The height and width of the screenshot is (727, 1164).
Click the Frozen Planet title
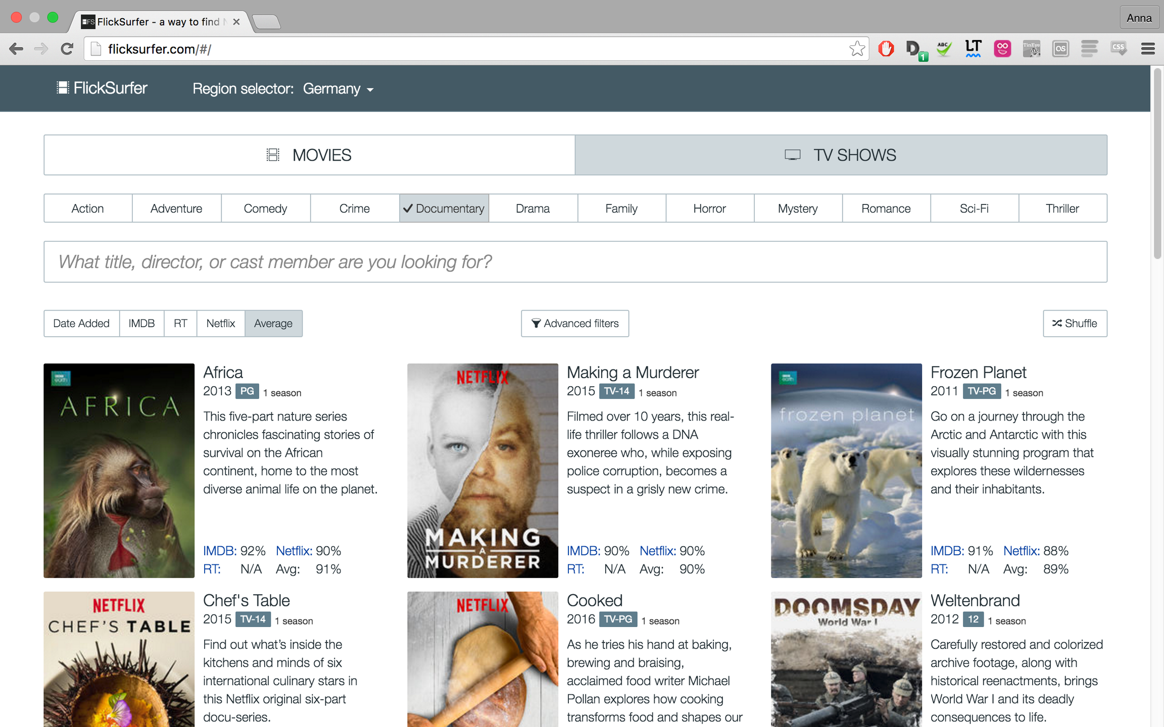978,373
